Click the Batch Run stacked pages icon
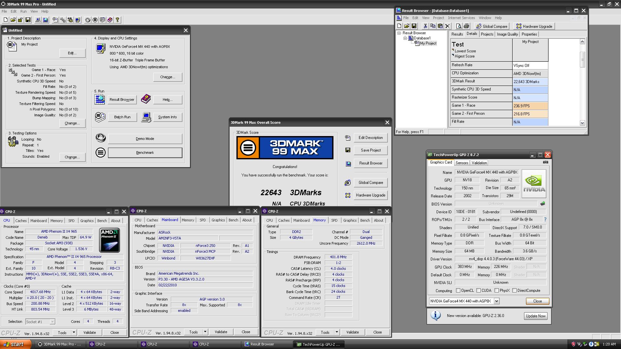Image resolution: width=621 pixels, height=349 pixels. [x=100, y=117]
